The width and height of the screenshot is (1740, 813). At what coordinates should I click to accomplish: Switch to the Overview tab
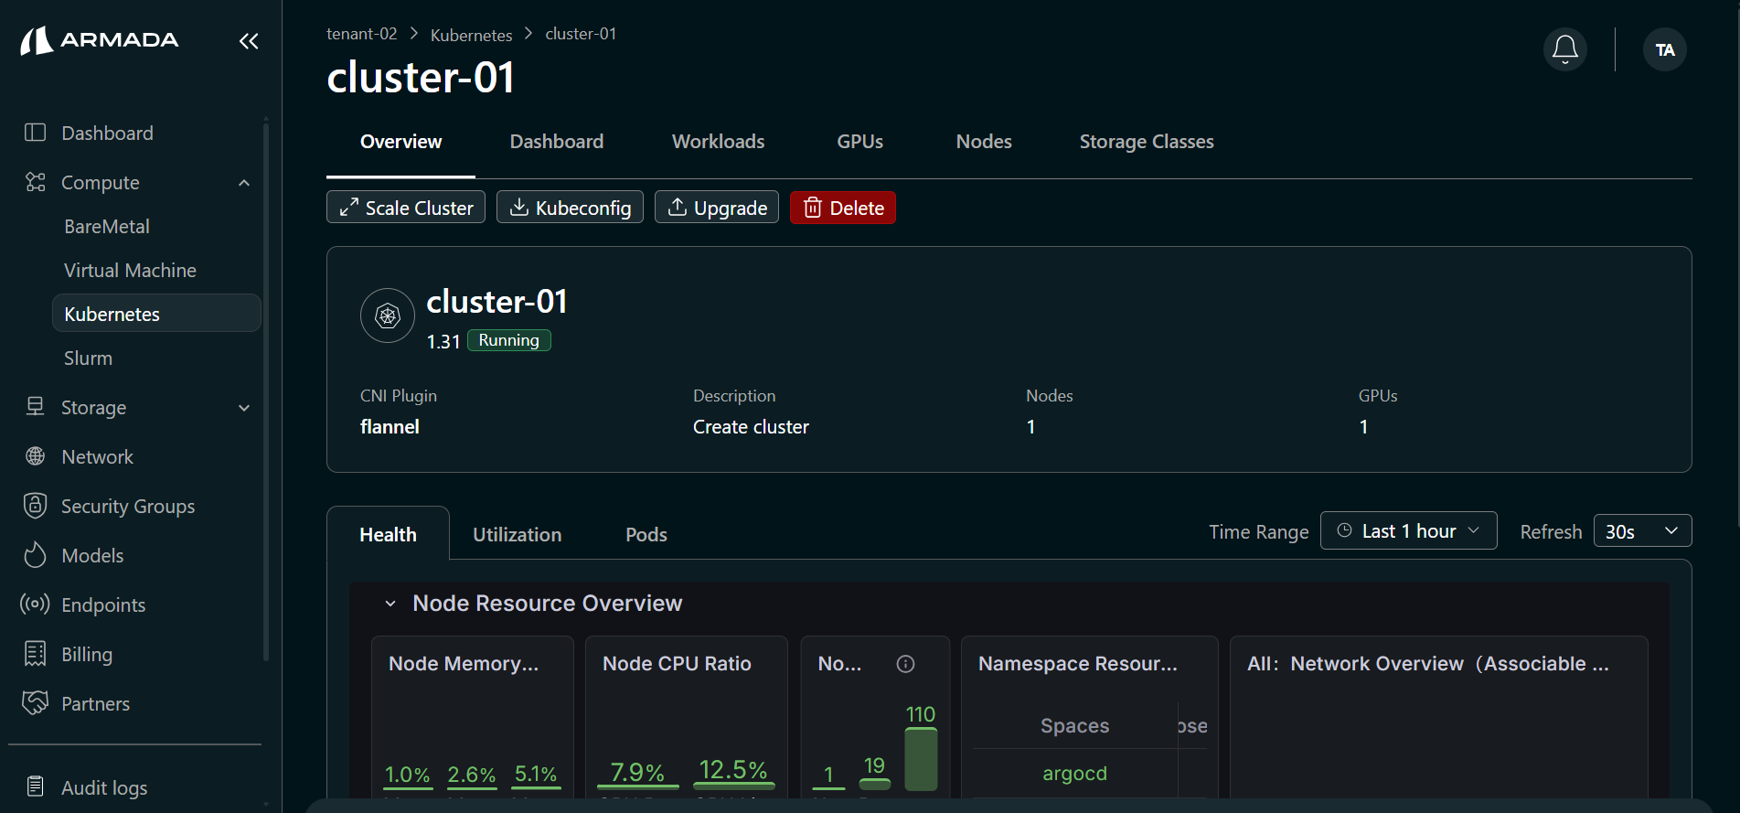click(400, 142)
